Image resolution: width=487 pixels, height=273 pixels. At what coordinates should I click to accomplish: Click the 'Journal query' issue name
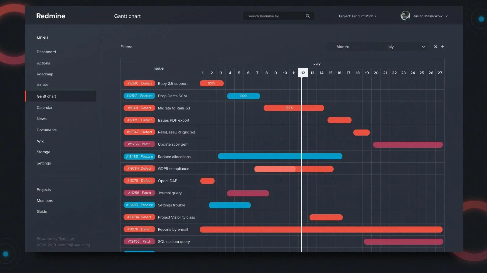(170, 193)
